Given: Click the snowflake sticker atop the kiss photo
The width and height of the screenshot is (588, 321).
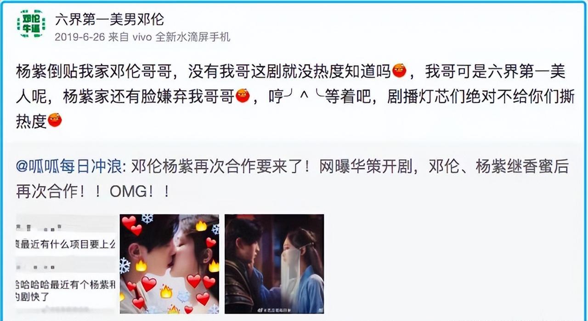Looking at the screenshot, I should 147,218.
